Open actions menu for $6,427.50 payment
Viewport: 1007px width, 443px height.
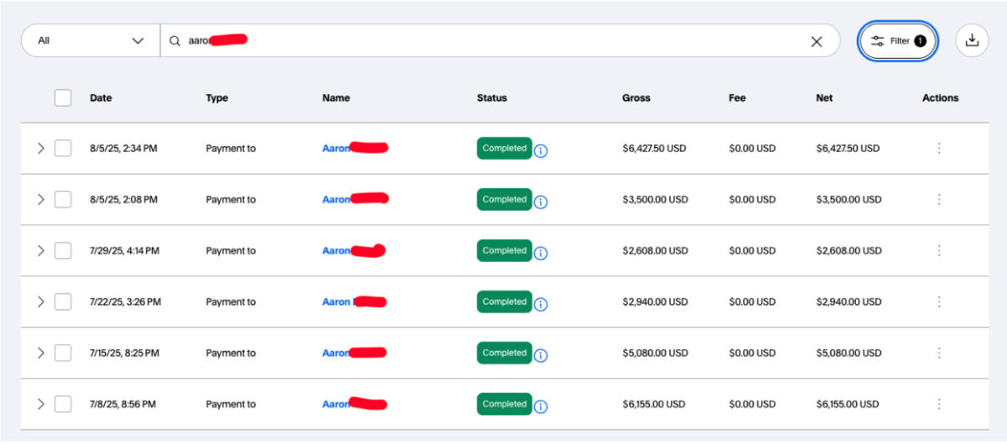click(x=939, y=149)
